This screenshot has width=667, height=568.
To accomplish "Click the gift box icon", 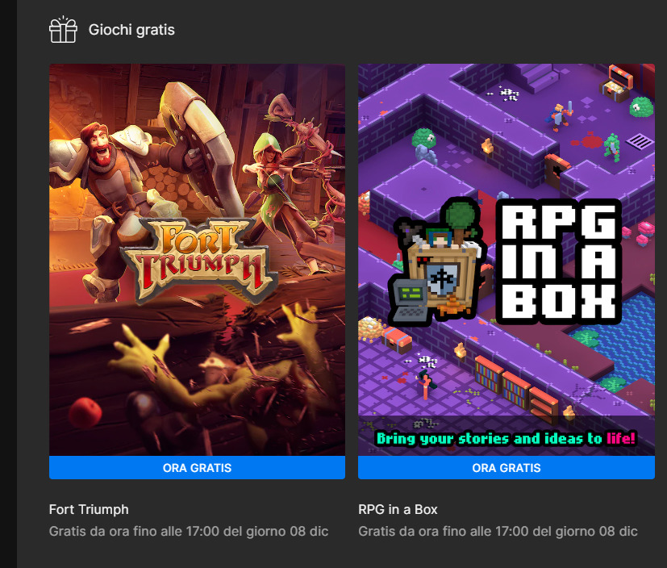I will tap(63, 29).
